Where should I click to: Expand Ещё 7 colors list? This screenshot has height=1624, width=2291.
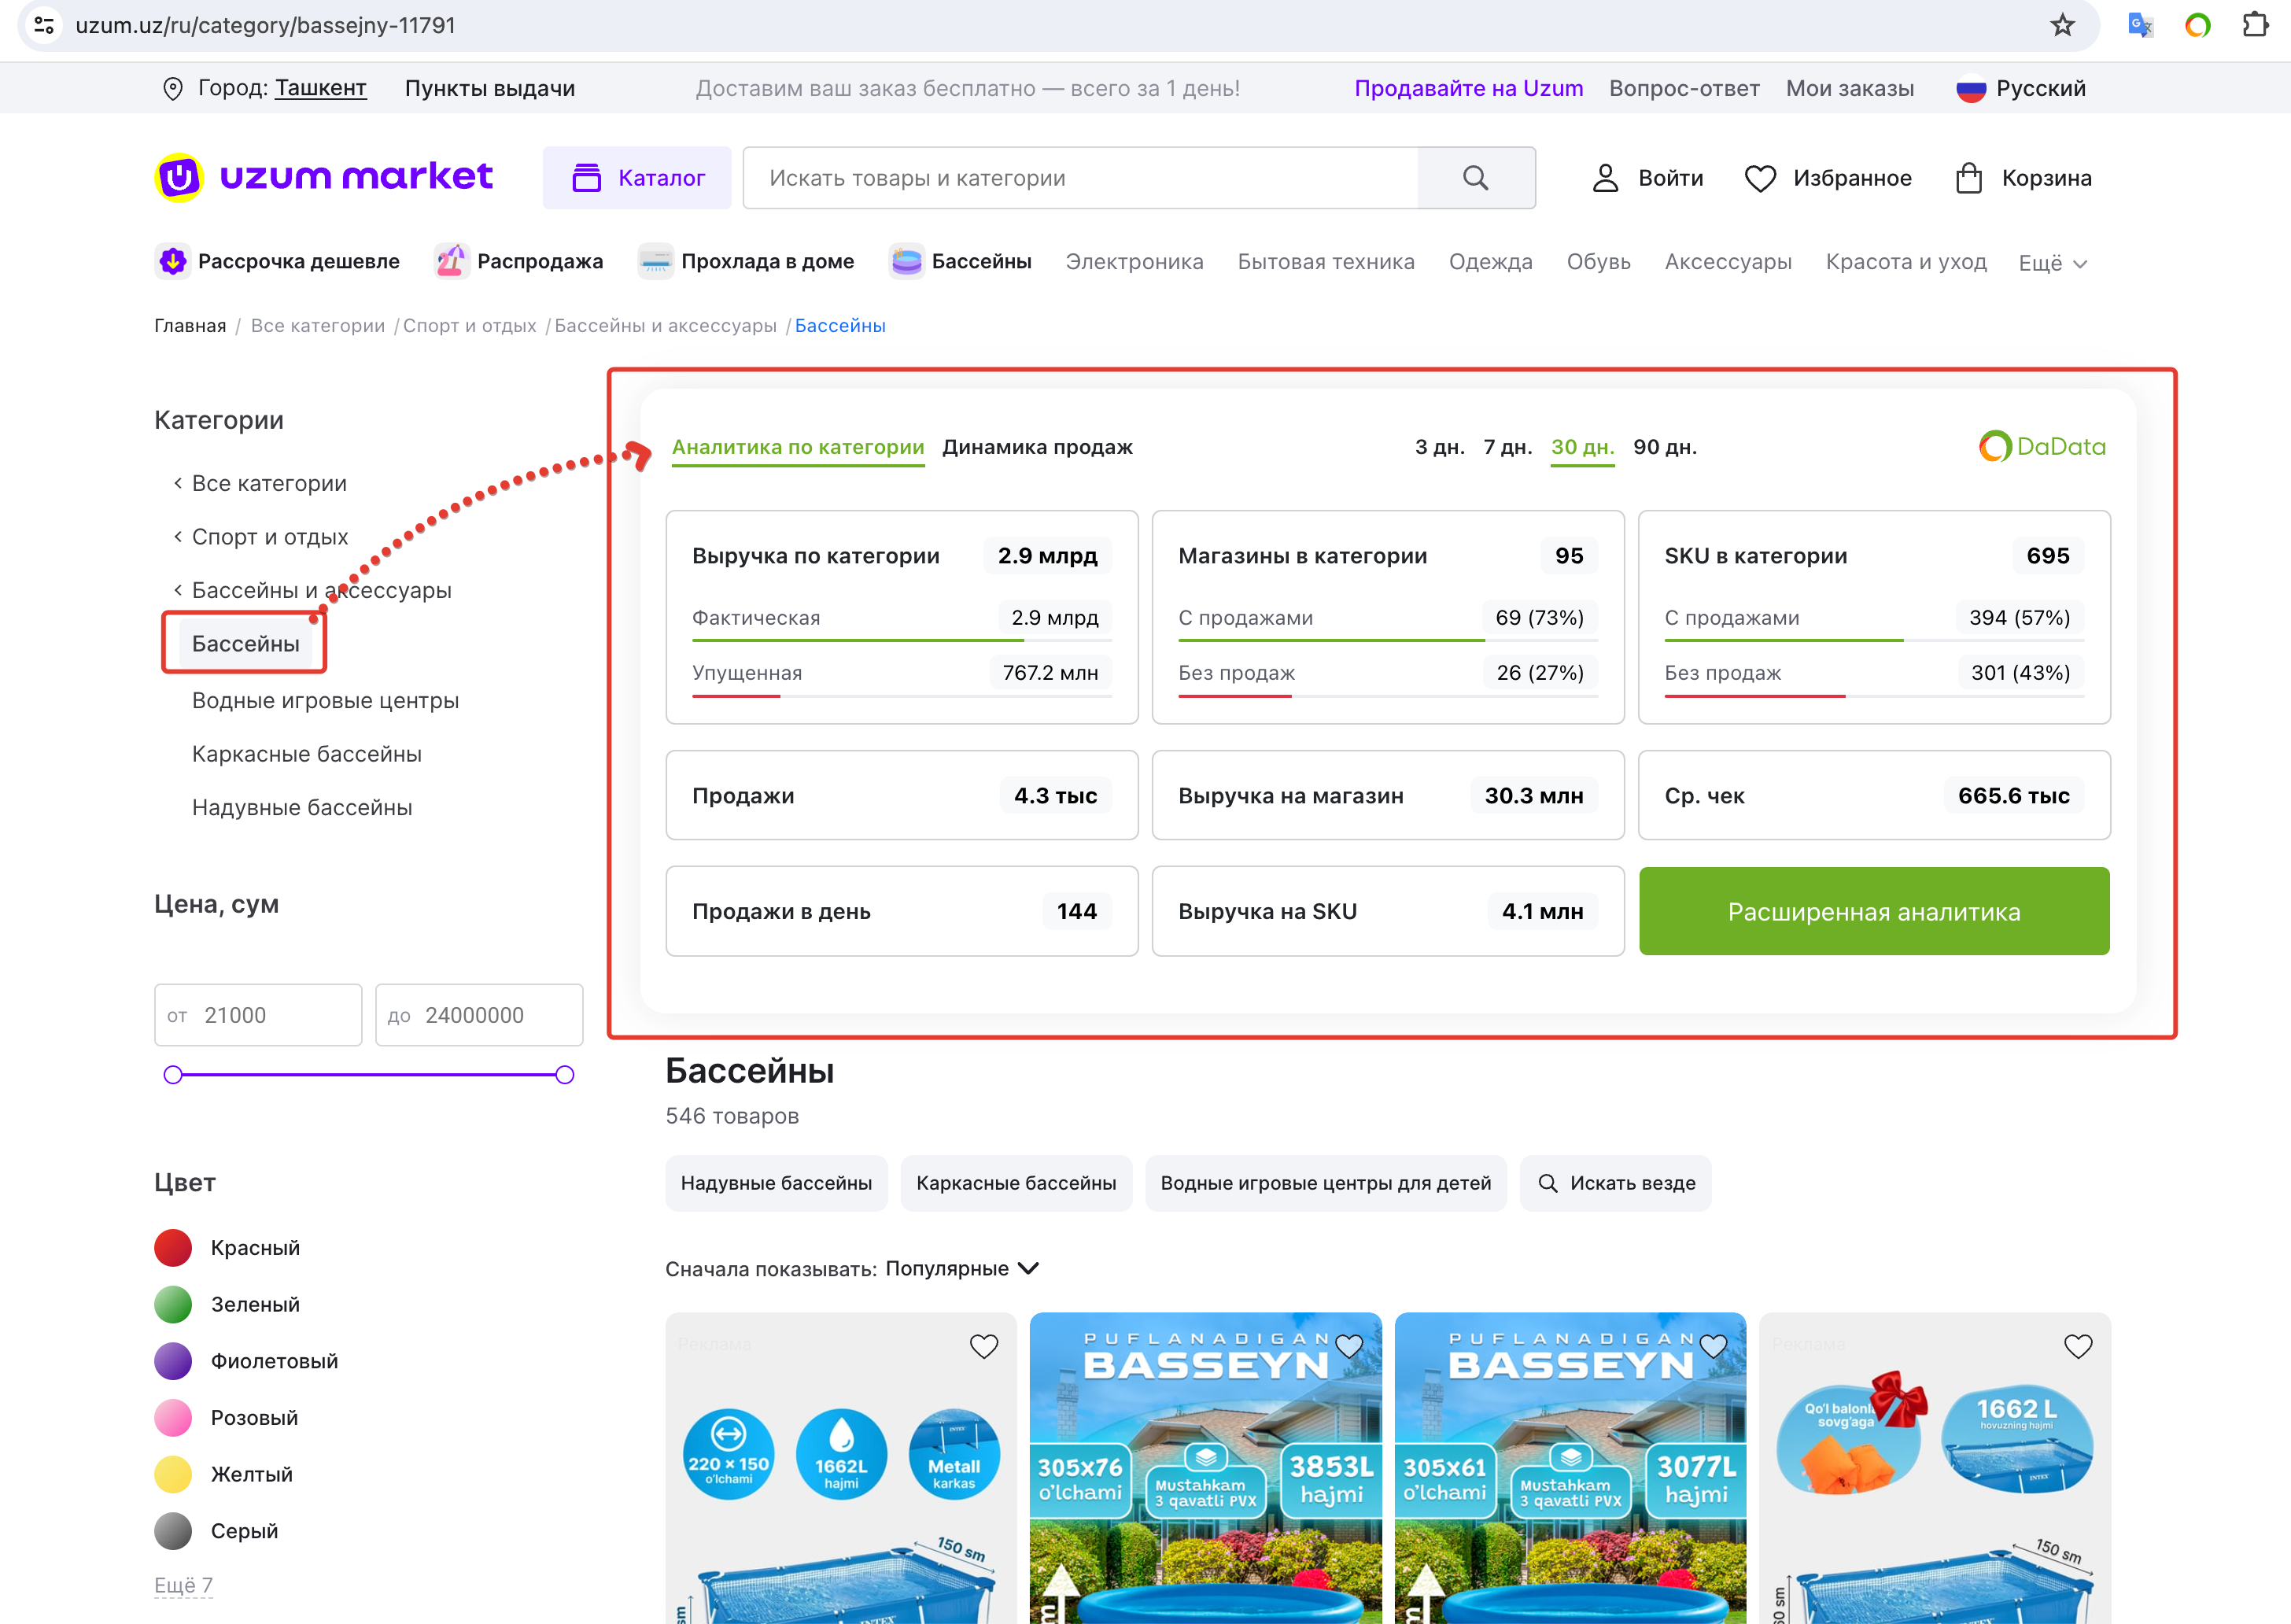[183, 1585]
